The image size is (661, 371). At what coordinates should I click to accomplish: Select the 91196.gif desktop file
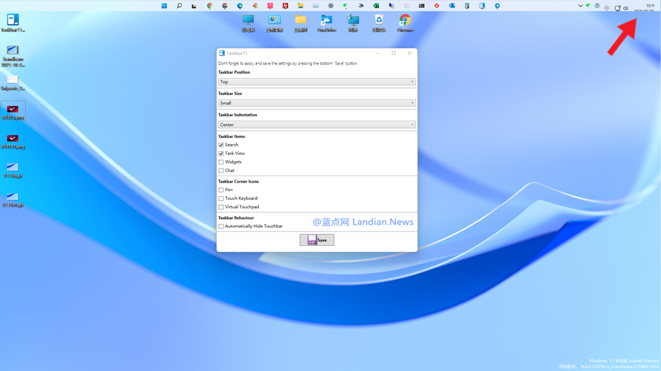coord(13,170)
